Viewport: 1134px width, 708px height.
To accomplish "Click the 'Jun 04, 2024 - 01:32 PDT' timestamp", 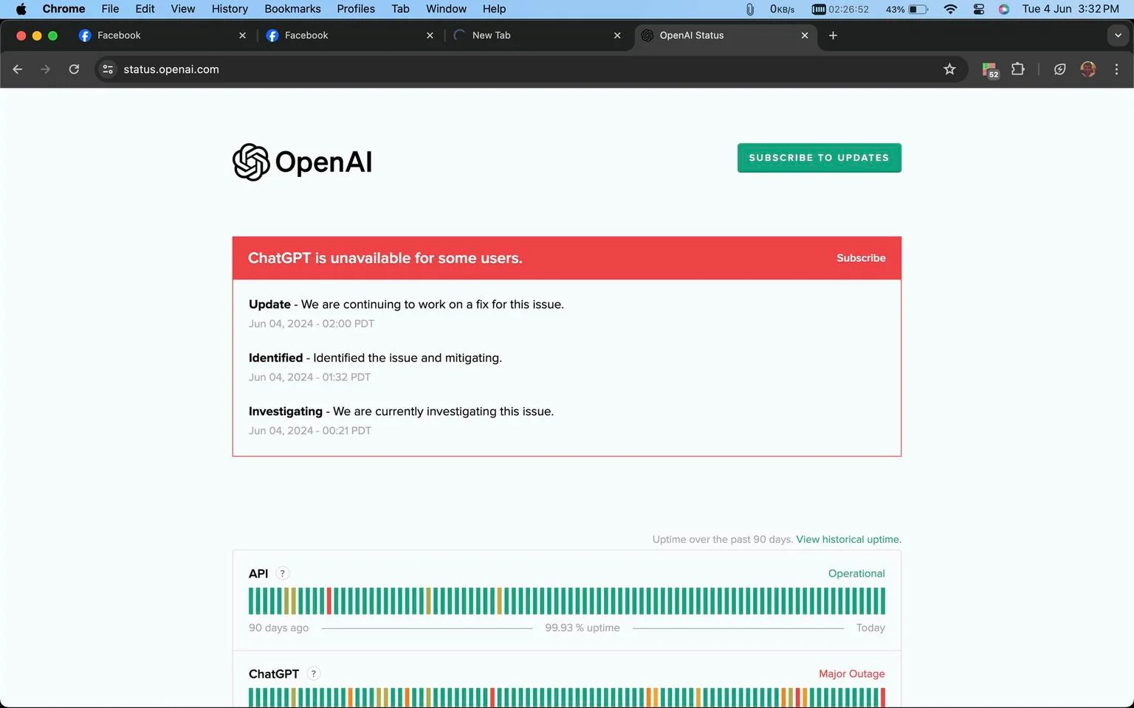I will tap(309, 377).
